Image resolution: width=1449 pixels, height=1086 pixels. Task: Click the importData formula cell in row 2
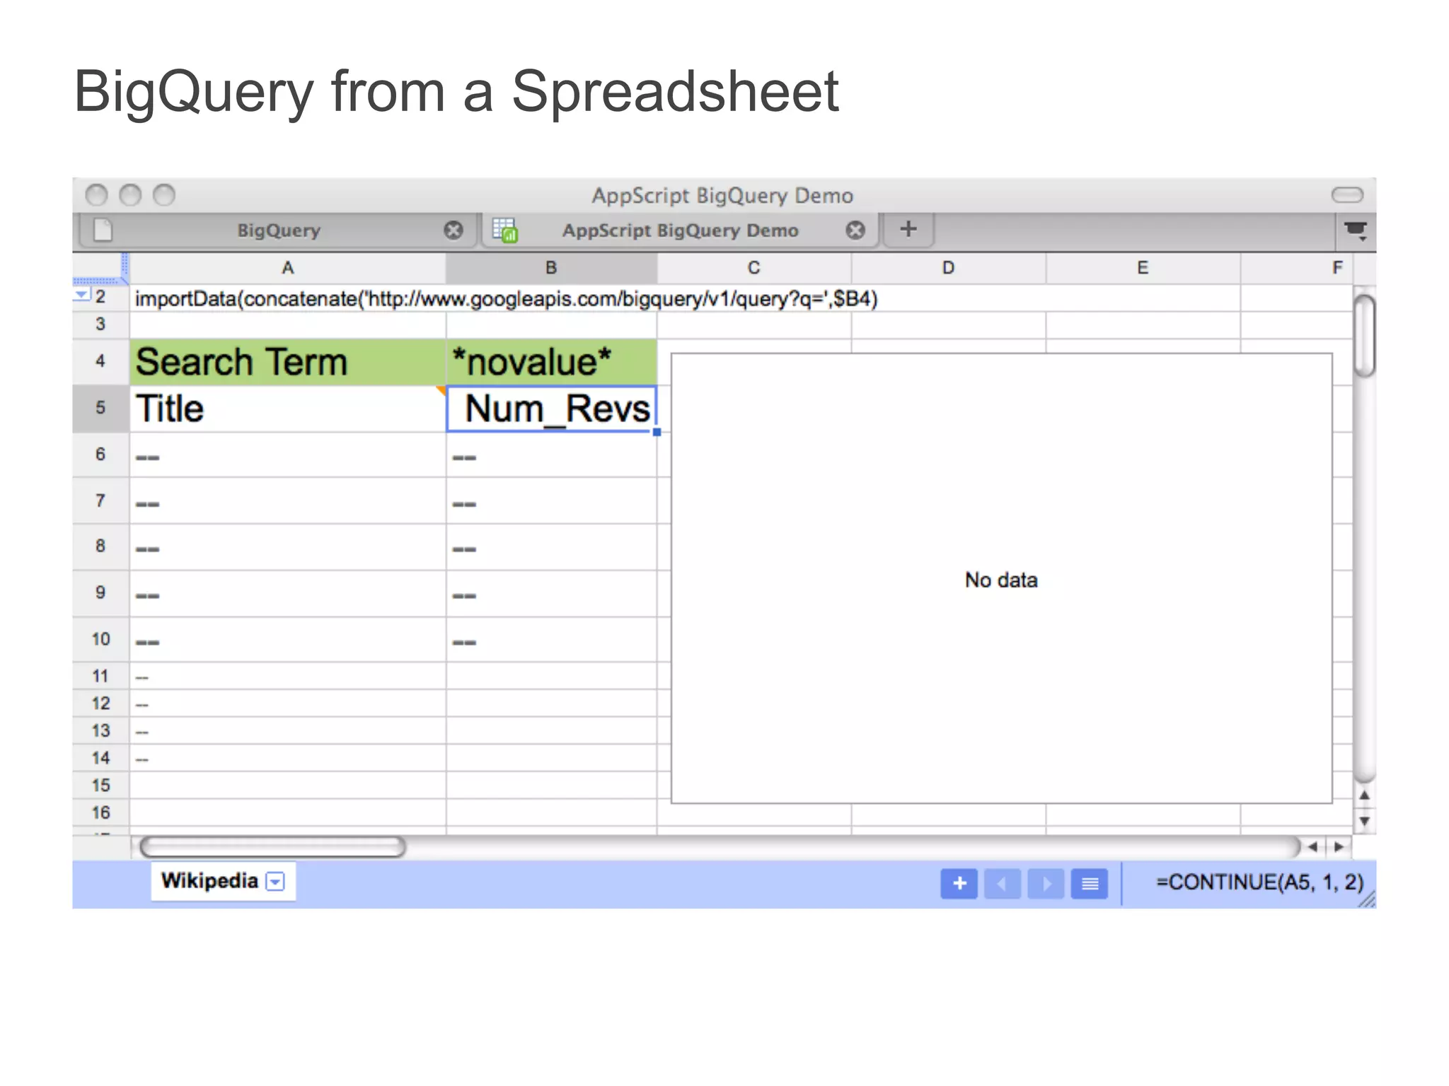[x=506, y=298]
